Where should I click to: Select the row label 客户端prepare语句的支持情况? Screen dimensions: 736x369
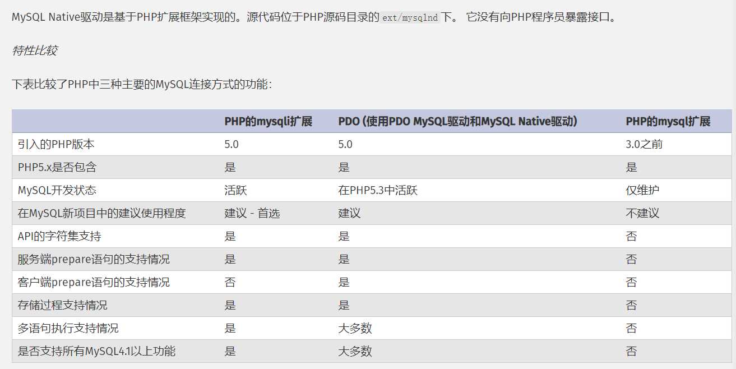(x=94, y=282)
